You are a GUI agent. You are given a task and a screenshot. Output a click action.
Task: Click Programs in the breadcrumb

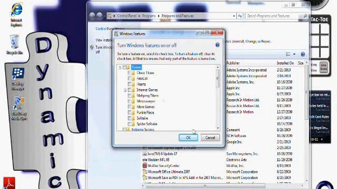point(148,16)
